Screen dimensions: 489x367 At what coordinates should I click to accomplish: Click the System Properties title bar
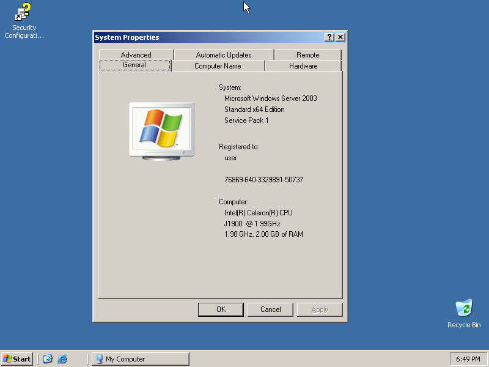coord(208,37)
